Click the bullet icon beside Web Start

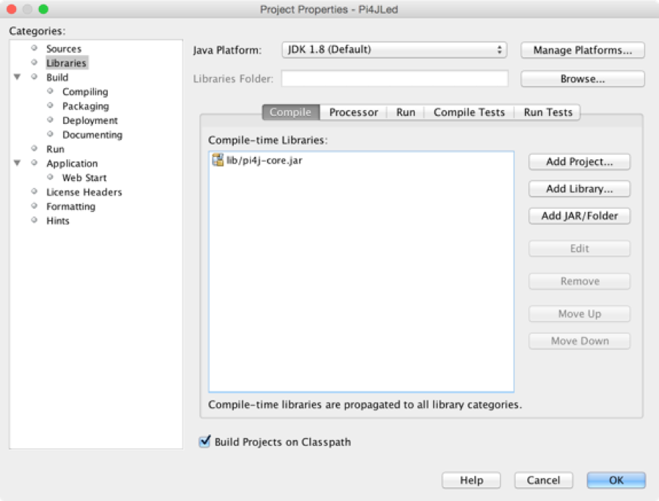pos(51,177)
